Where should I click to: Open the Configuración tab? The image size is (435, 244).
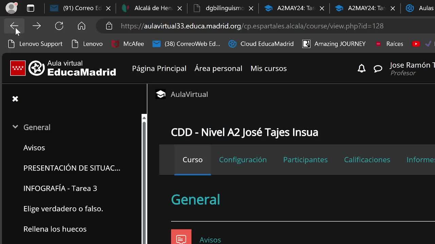pyautogui.click(x=243, y=160)
